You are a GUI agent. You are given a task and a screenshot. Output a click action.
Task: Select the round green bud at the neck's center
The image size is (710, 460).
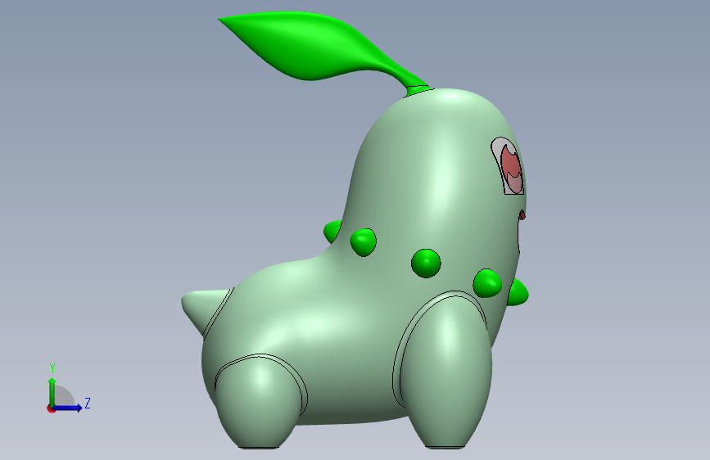click(426, 263)
